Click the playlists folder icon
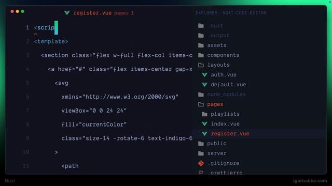The image size is (332, 186). 204,114
